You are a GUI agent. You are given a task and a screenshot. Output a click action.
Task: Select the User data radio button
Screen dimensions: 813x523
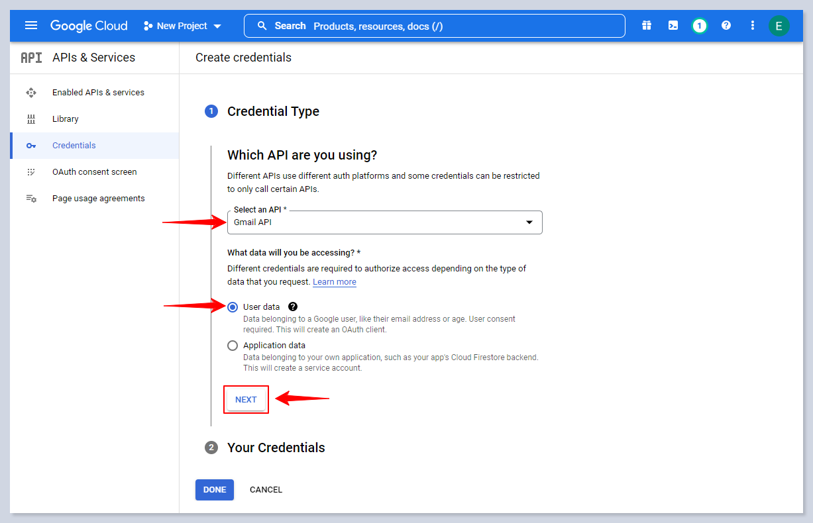pos(233,307)
